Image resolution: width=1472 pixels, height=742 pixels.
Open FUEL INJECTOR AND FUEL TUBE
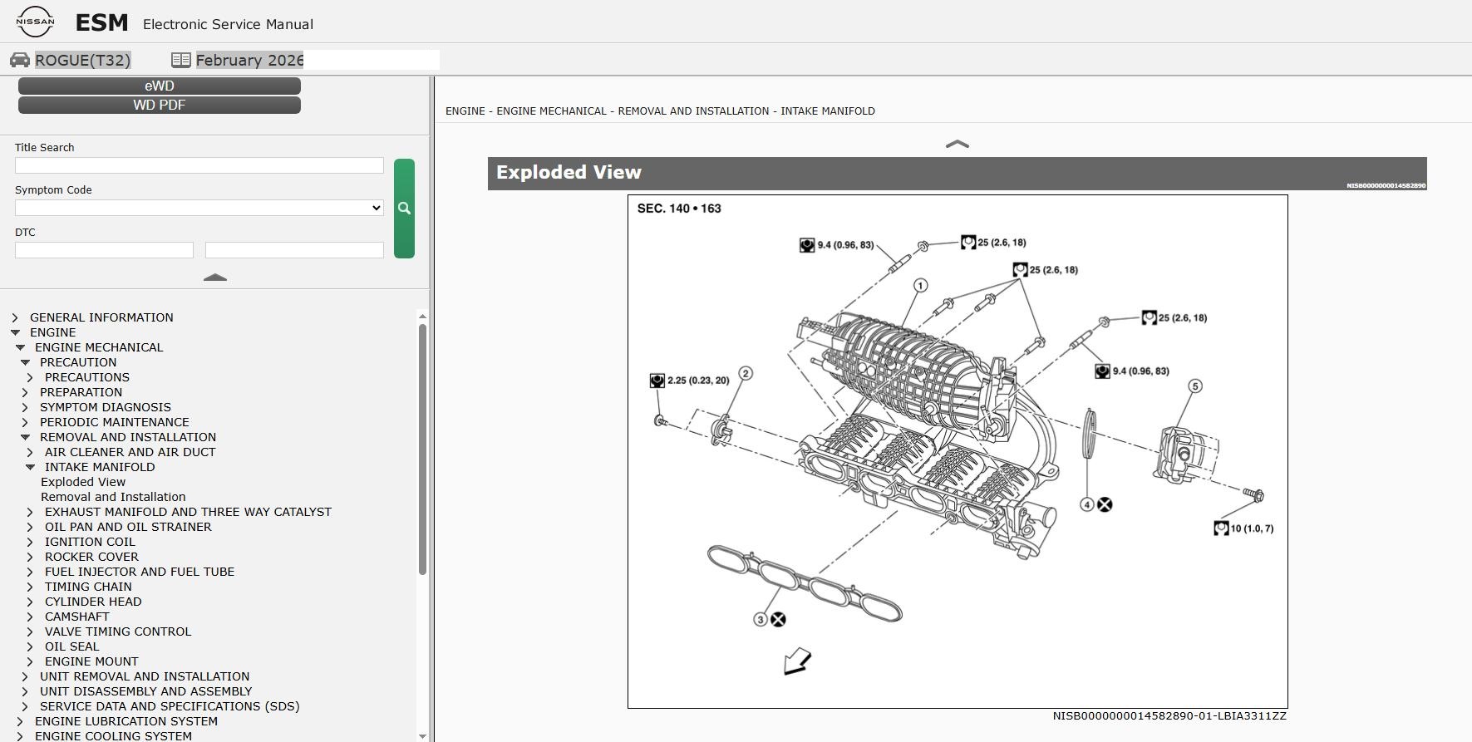pyautogui.click(x=140, y=572)
